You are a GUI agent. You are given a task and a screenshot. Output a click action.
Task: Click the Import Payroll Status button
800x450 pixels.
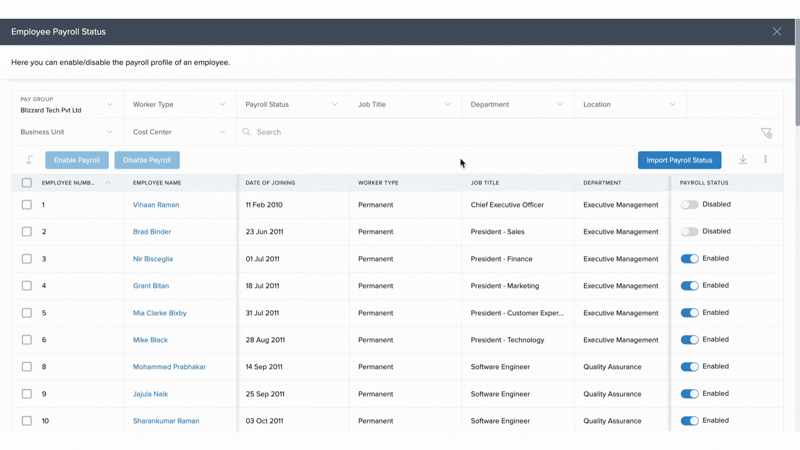click(679, 160)
